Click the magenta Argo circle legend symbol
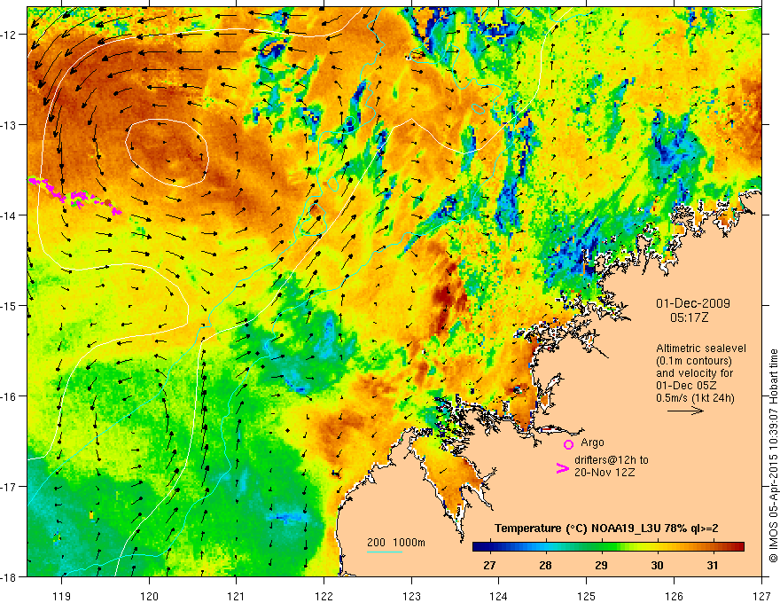780x603 pixels. [x=568, y=444]
